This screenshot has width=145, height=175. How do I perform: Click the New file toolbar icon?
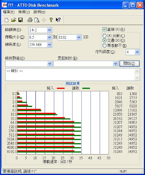pos(6,20)
